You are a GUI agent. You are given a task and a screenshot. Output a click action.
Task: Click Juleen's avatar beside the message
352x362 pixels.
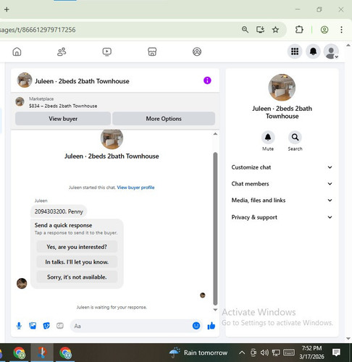pos(22,283)
